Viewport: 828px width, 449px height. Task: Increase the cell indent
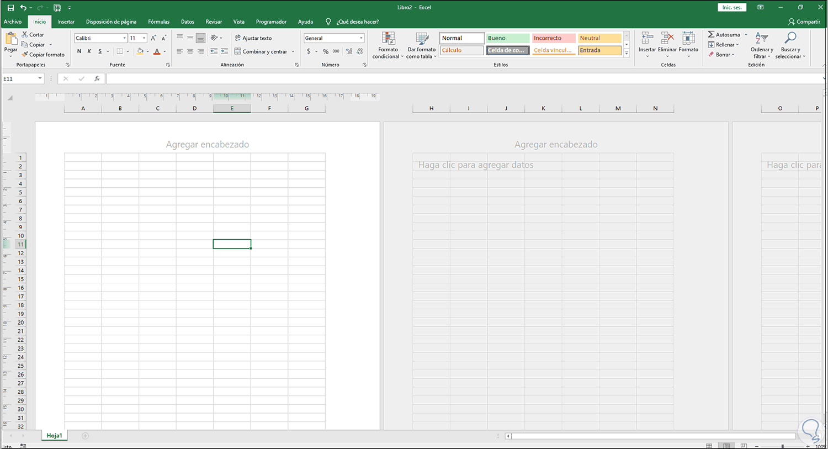point(224,51)
